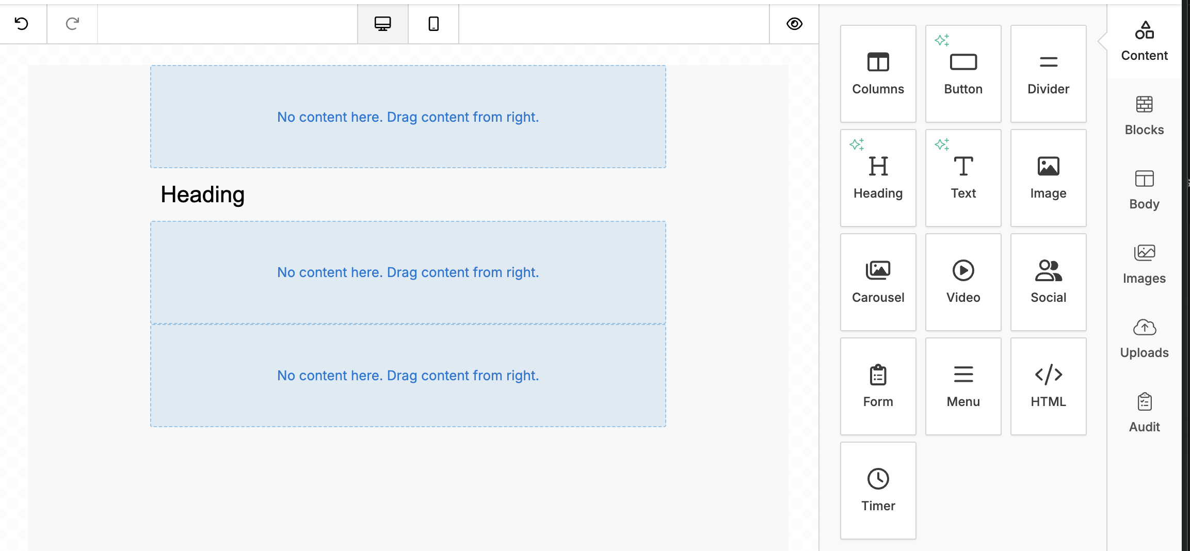The height and width of the screenshot is (551, 1190).
Task: Pick the HTML code content tile
Action: pyautogui.click(x=1048, y=386)
